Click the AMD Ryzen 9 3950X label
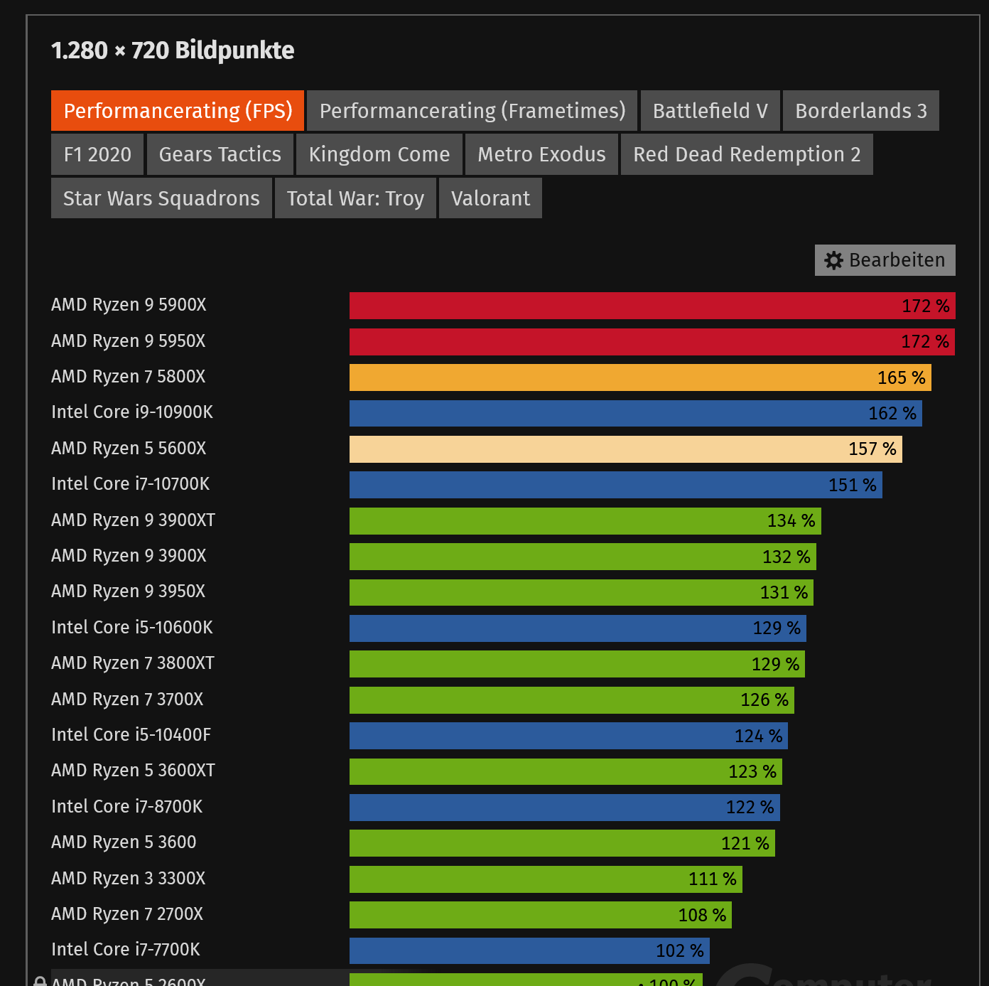Viewport: 989px width, 986px height. click(x=129, y=591)
